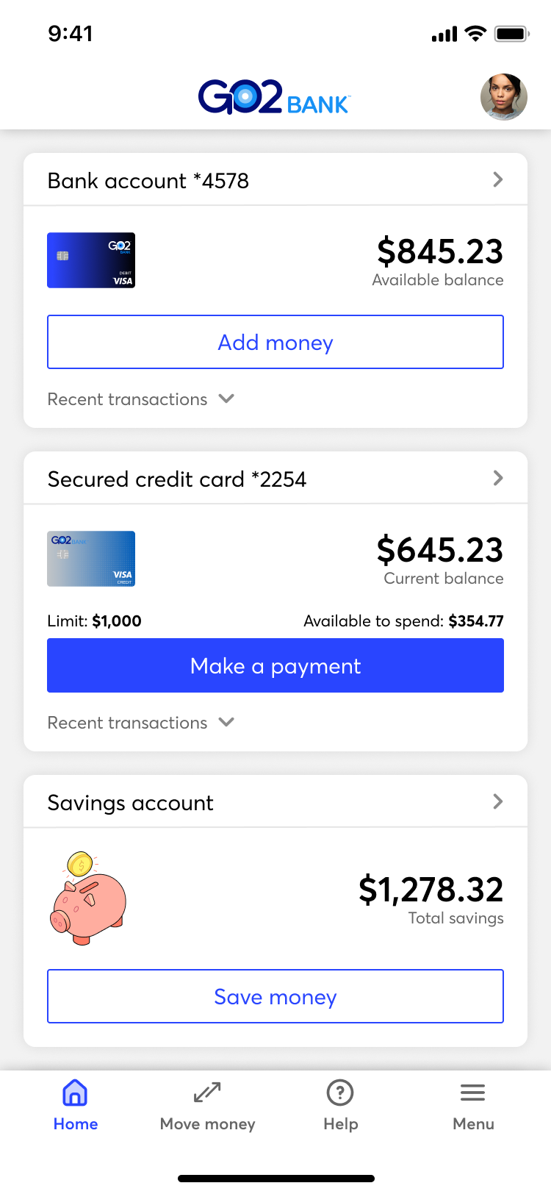Image resolution: width=551 pixels, height=1194 pixels.
Task: Tap the $1,278.32 total savings amount
Action: 431,890
